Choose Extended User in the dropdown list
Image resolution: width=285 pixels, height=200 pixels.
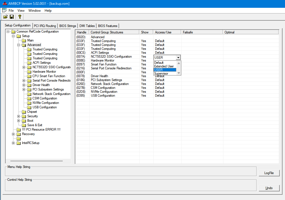tap(165, 66)
